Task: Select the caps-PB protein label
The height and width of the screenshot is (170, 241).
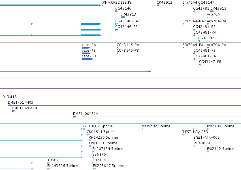Action: click(89, 51)
